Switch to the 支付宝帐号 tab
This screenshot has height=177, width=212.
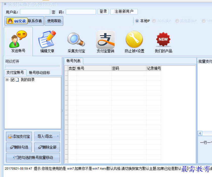15,73
